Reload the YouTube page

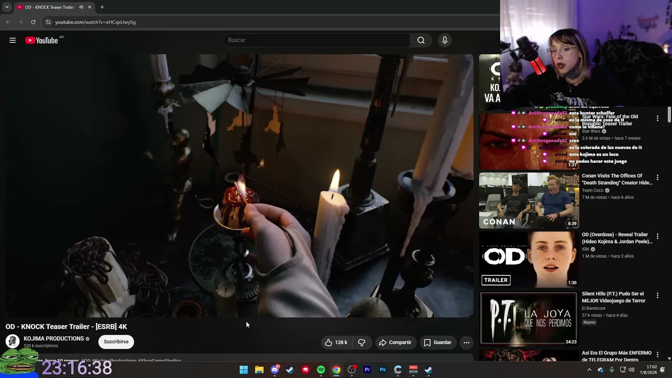33,22
